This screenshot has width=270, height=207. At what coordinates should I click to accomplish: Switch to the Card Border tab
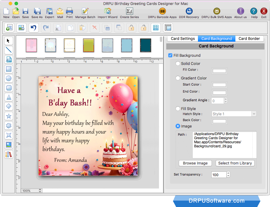249,38
